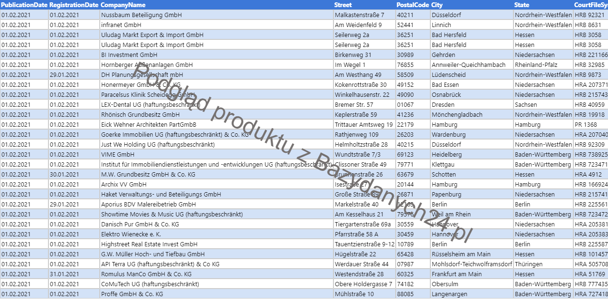Click postal code 88085
Image resolution: width=608 pixels, height=299 pixels.
pos(413,294)
